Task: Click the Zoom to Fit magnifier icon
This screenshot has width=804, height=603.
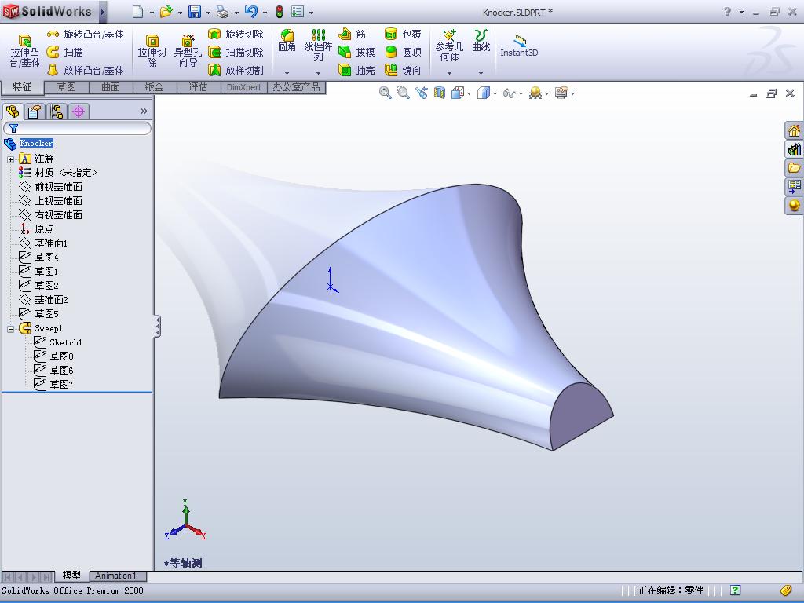Action: click(385, 93)
